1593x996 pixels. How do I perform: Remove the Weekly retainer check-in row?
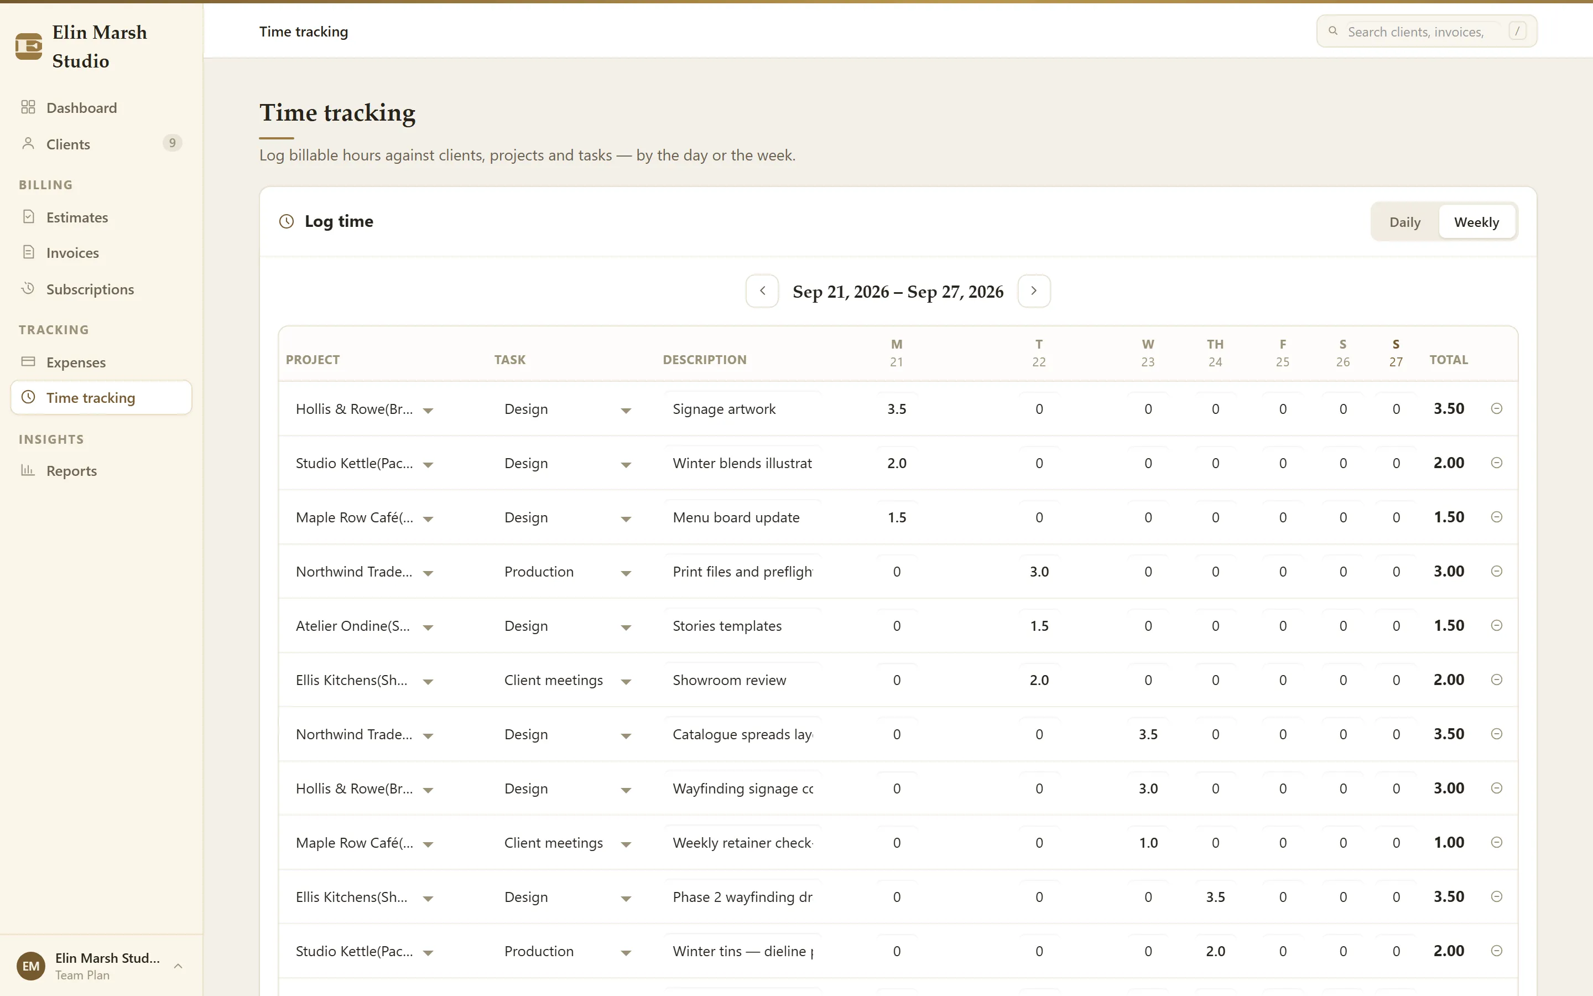(1496, 843)
